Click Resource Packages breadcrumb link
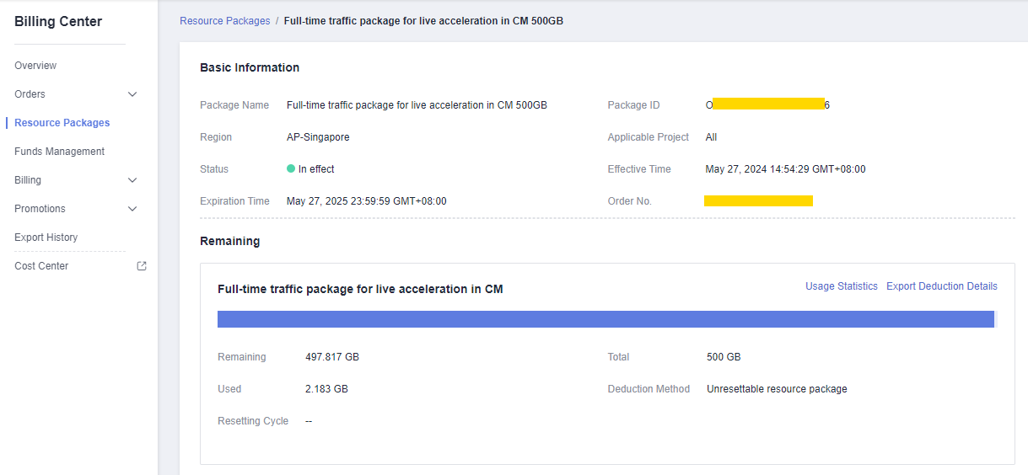Image resolution: width=1028 pixels, height=475 pixels. click(224, 21)
